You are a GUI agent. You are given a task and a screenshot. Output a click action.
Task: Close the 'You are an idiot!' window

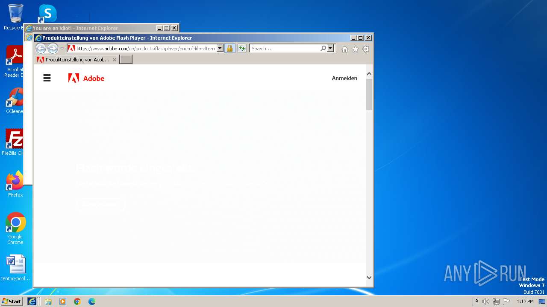coord(174,28)
